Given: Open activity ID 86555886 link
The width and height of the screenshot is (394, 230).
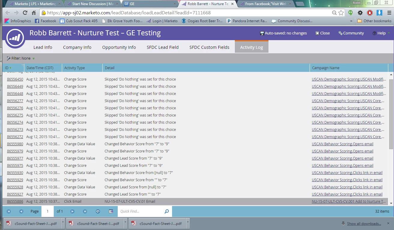Looking at the screenshot, I should pyautogui.click(x=15, y=202).
